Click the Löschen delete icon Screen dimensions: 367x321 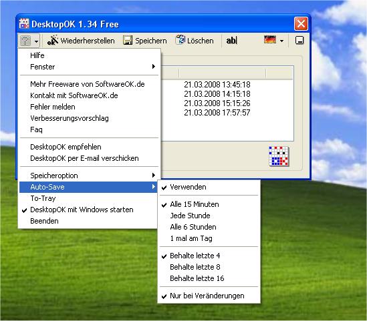click(180, 40)
